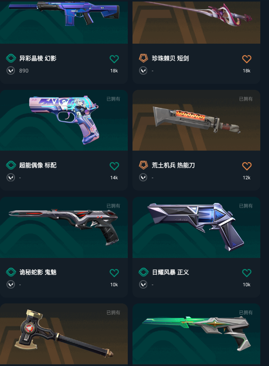This screenshot has height=366, width=269.
Task: Like the 超能偶像 标配 skin
Action: [x=114, y=166]
